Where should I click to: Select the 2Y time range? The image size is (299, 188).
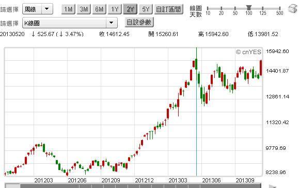(x=130, y=9)
